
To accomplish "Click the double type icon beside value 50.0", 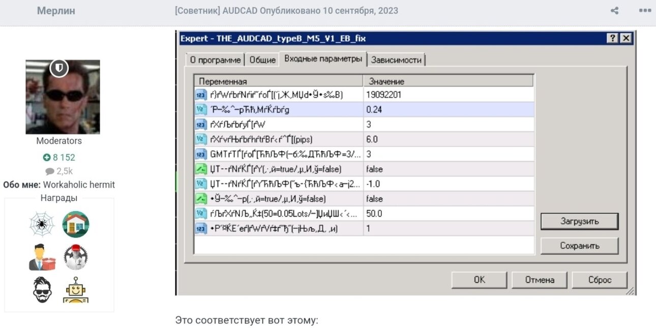I will (200, 214).
